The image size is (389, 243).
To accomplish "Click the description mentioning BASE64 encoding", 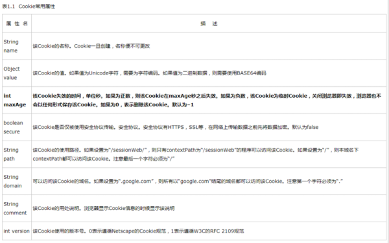I will click(x=149, y=73).
